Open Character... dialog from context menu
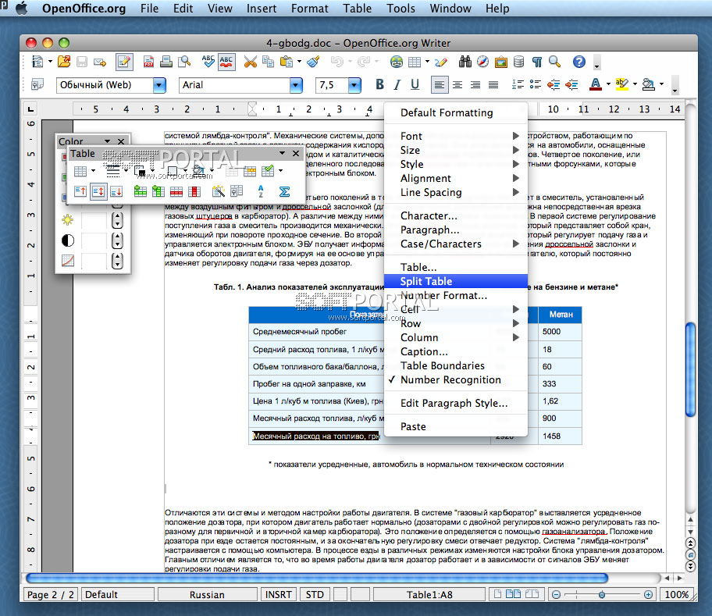Viewport: 712px width, 616px height. [x=455, y=216]
